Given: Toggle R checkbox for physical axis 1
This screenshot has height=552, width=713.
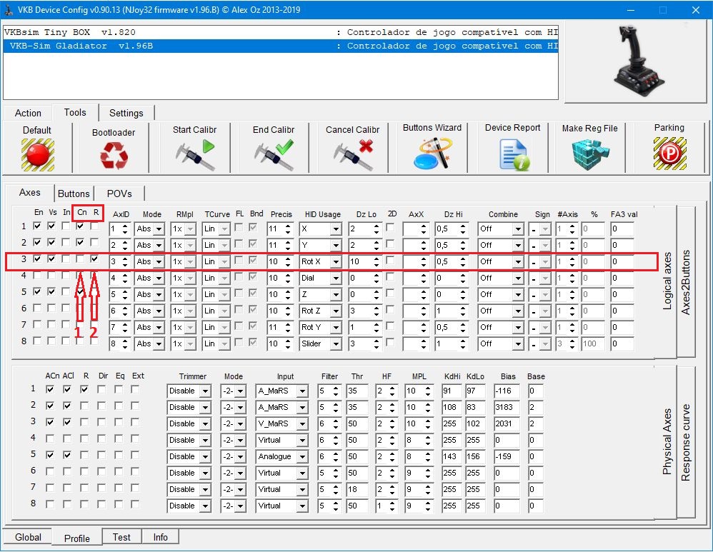Looking at the screenshot, I should pos(84,389).
